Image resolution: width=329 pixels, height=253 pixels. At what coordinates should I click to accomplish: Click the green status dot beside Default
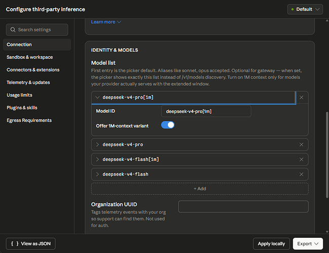coord(293,10)
